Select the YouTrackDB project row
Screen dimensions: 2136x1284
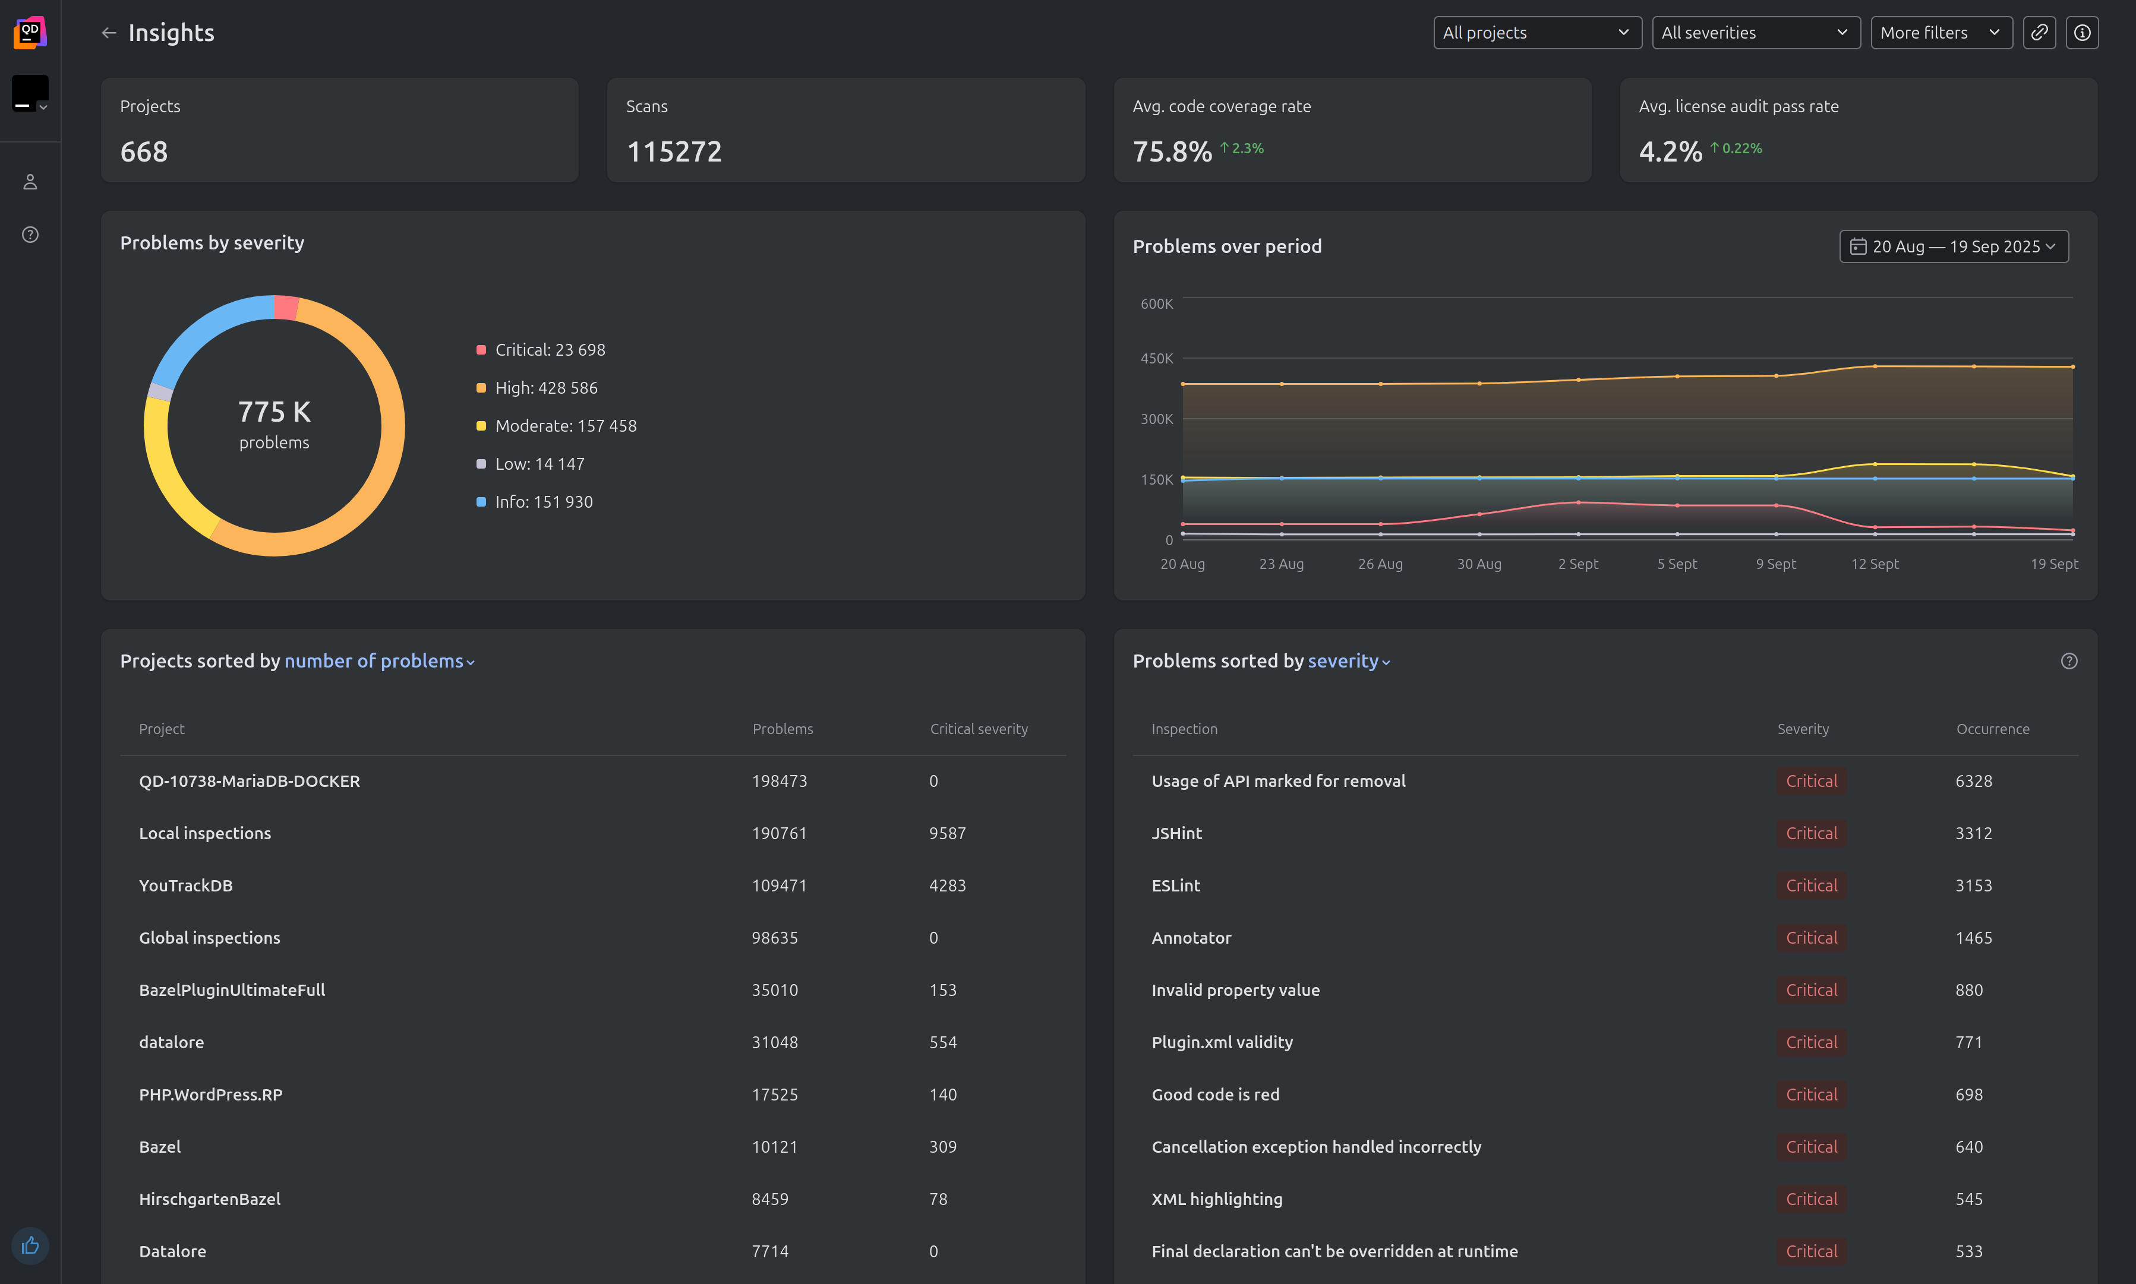186,885
